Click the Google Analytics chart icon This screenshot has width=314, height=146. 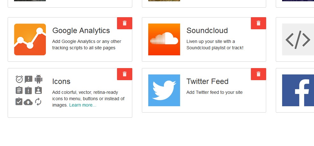pyautogui.click(x=30, y=39)
